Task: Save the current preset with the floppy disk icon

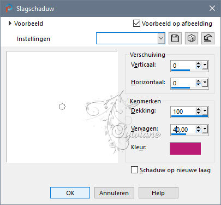Action: [x=175, y=38]
